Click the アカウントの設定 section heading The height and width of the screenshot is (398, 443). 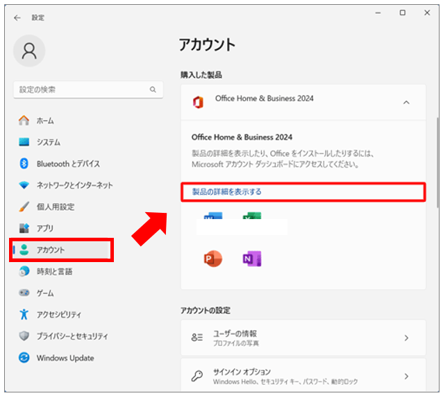pyautogui.click(x=206, y=310)
